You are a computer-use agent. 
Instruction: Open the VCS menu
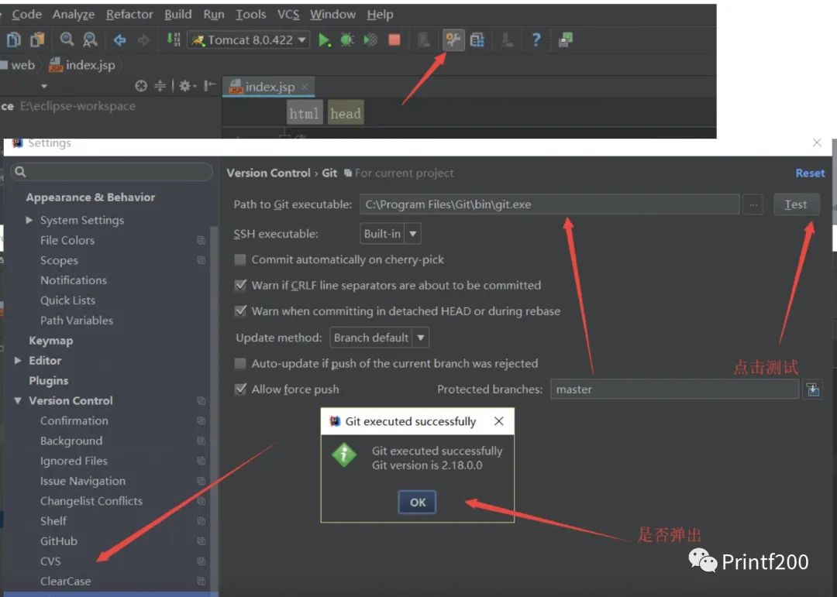(288, 15)
